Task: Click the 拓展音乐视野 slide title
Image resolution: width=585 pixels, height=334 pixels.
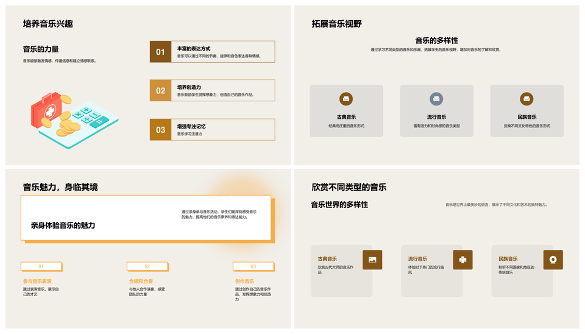Action: [x=336, y=24]
